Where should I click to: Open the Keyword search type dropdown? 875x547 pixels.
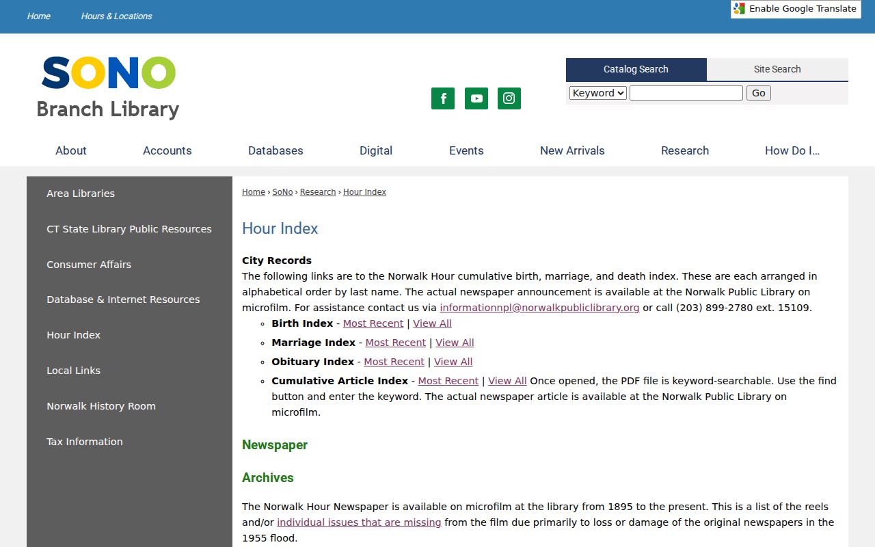coord(598,93)
